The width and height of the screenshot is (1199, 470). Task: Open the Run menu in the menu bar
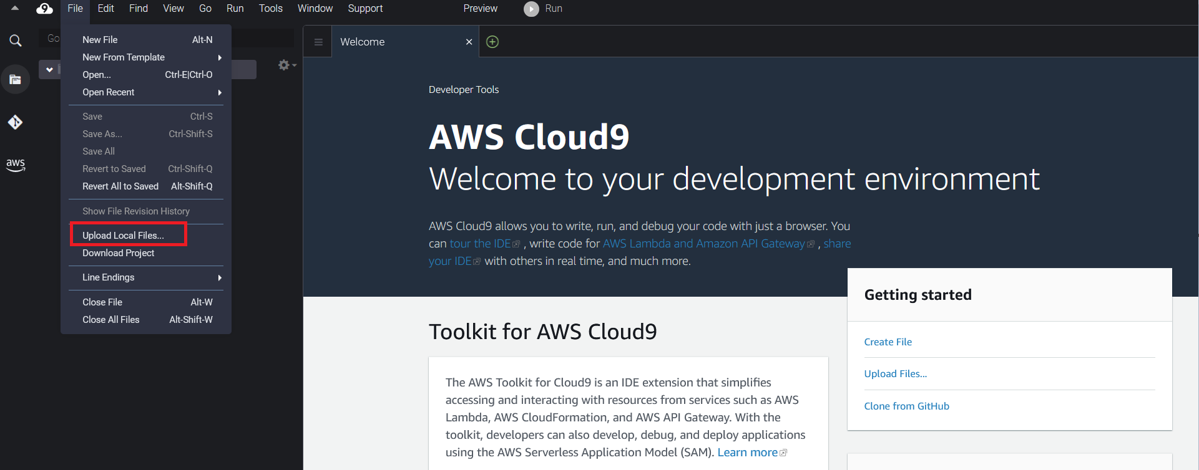click(235, 8)
